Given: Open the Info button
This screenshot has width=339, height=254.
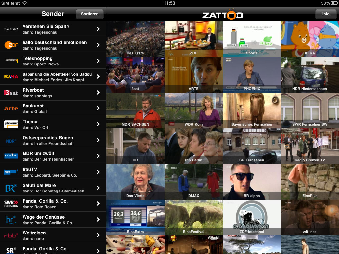Looking at the screenshot, I should (326, 14).
